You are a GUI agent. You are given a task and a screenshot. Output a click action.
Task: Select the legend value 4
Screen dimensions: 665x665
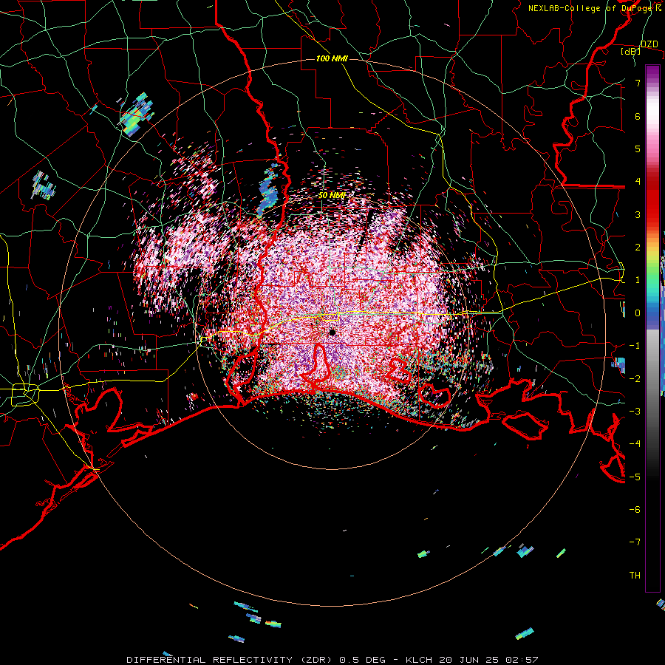[x=638, y=182]
